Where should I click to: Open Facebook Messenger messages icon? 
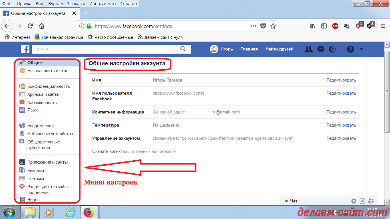pos(321,49)
